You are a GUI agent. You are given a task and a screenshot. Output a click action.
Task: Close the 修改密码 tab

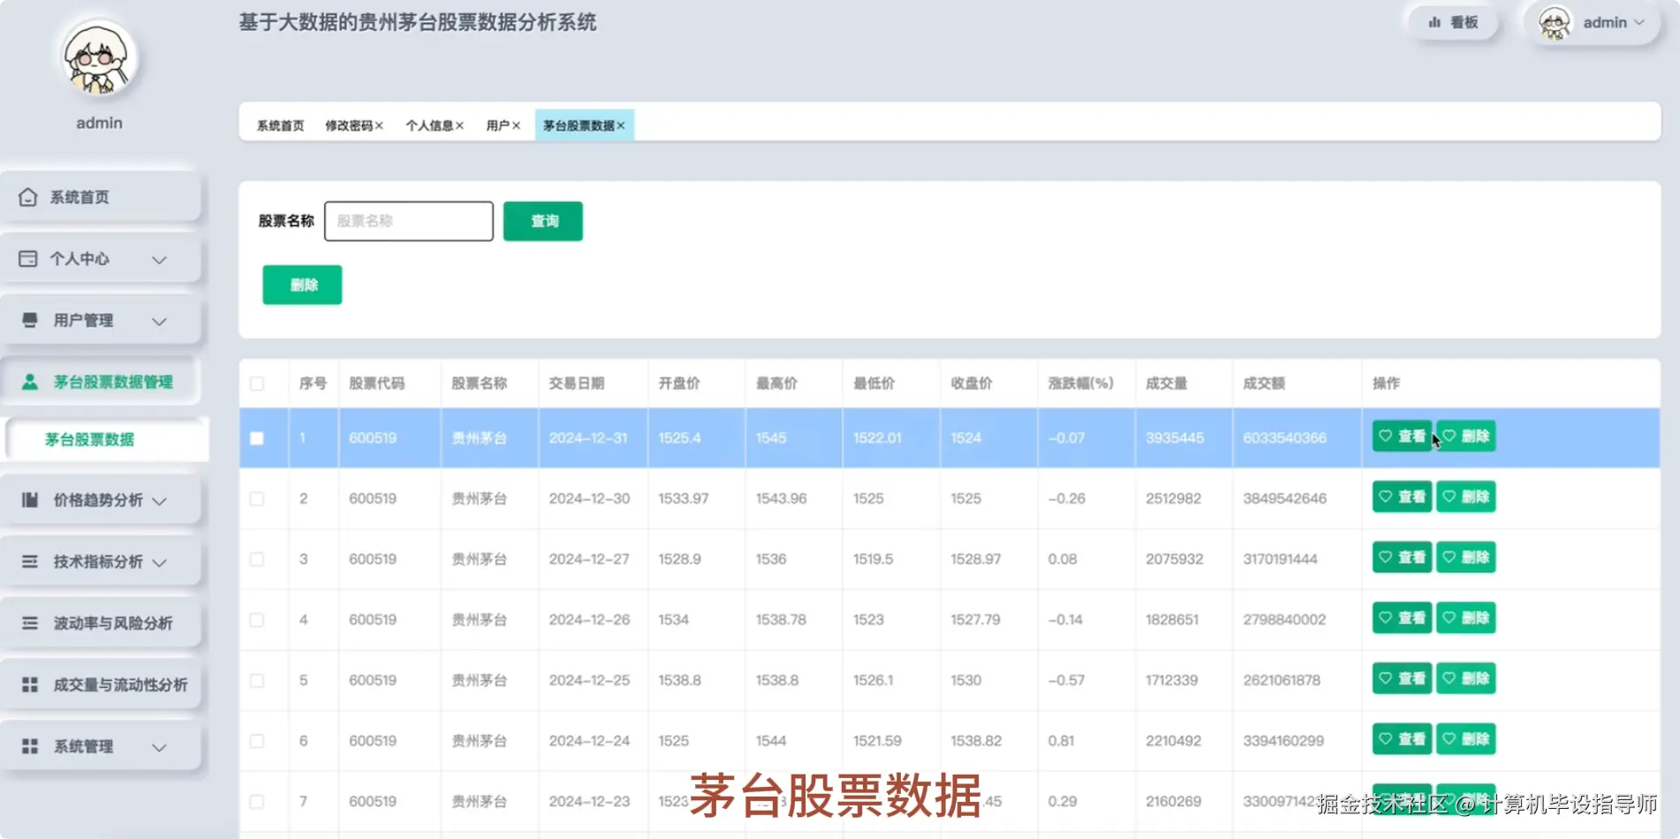tap(379, 125)
